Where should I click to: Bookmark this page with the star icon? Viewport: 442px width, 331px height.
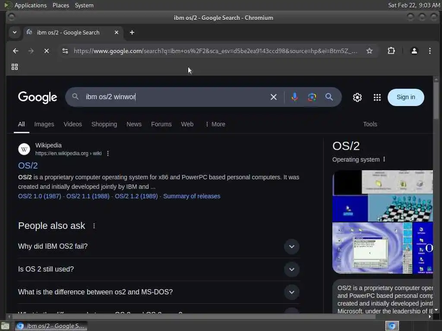[x=369, y=51]
